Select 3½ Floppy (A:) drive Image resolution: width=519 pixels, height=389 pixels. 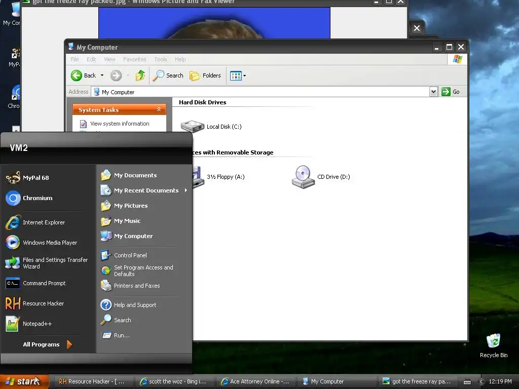click(x=218, y=177)
